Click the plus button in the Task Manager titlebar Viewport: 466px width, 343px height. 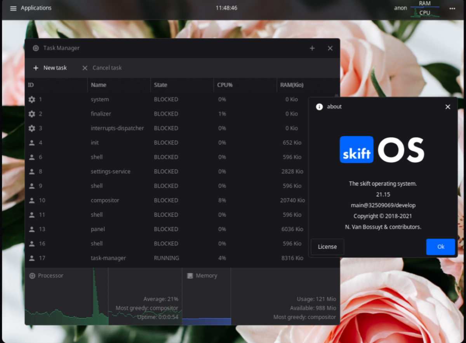tap(312, 48)
